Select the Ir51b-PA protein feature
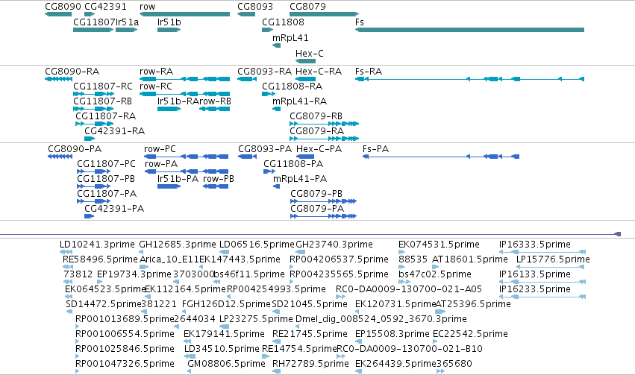The width and height of the screenshot is (635, 375). [169, 186]
